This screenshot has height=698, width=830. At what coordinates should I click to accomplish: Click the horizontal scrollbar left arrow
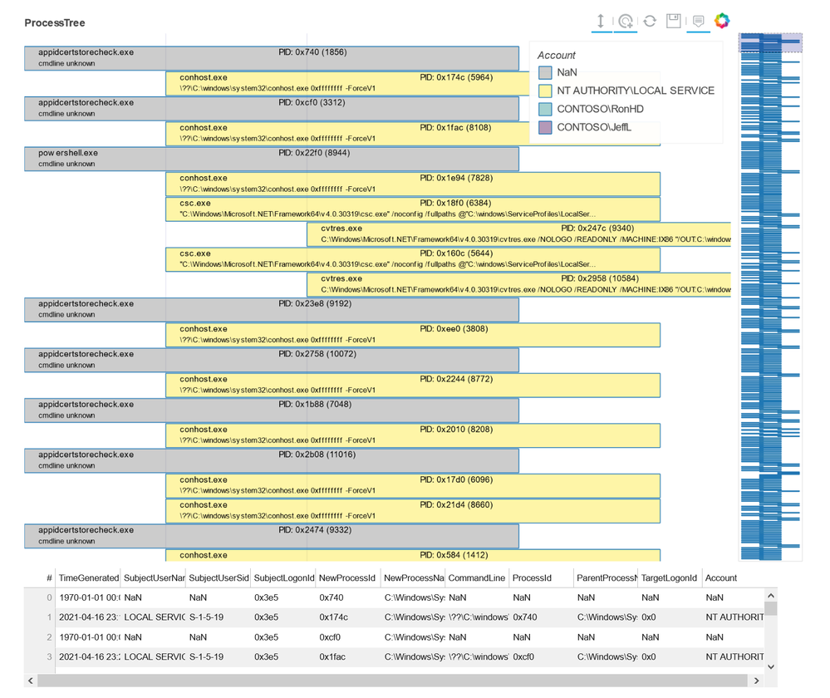30,681
